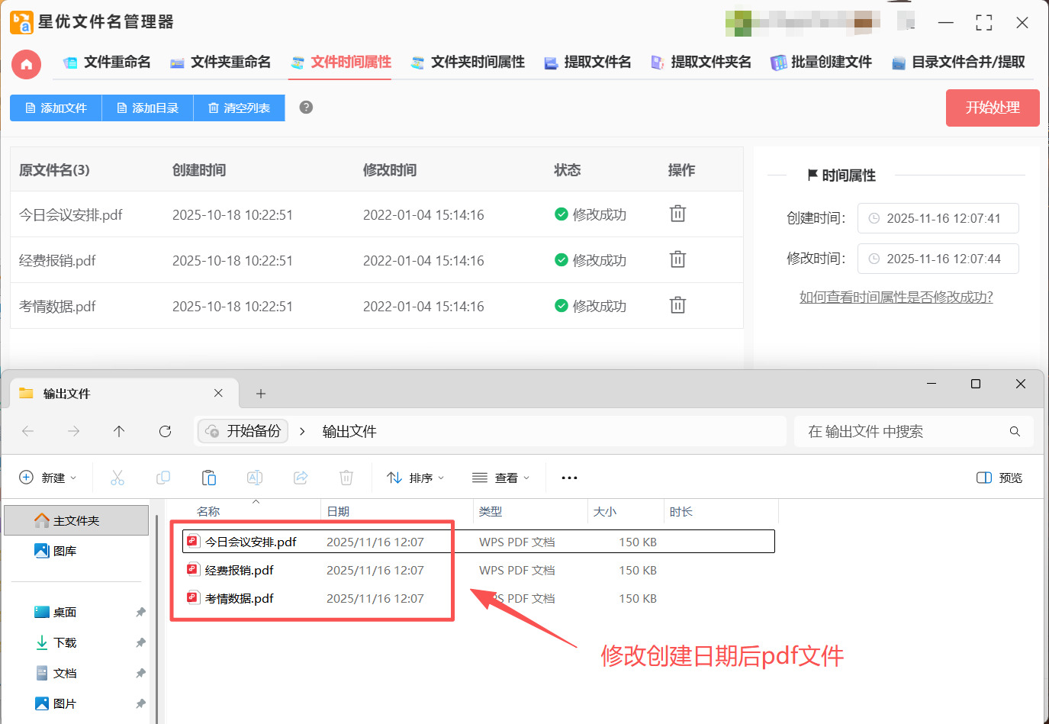Go forward in Explorer
The image size is (1049, 724).
coord(73,431)
